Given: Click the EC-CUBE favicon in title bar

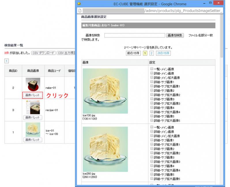Looking at the screenshot, I should pos(79,3).
